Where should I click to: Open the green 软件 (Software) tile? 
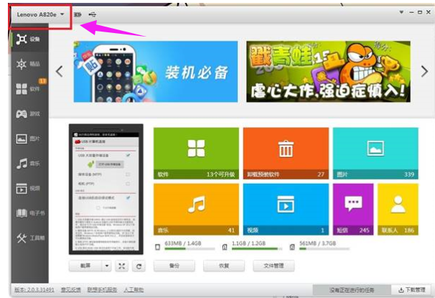pyautogui.click(x=196, y=153)
